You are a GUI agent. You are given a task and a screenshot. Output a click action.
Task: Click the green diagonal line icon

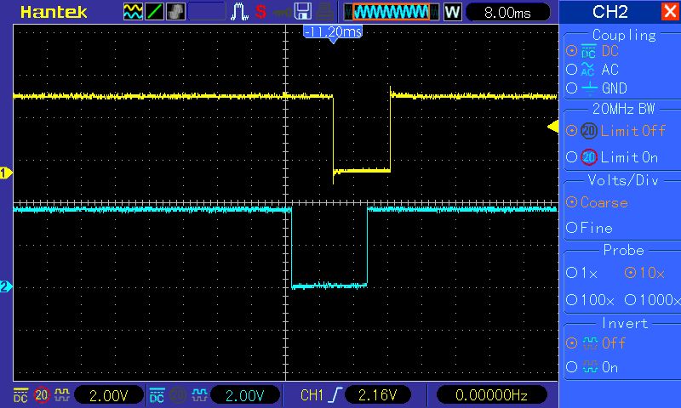coord(155,12)
